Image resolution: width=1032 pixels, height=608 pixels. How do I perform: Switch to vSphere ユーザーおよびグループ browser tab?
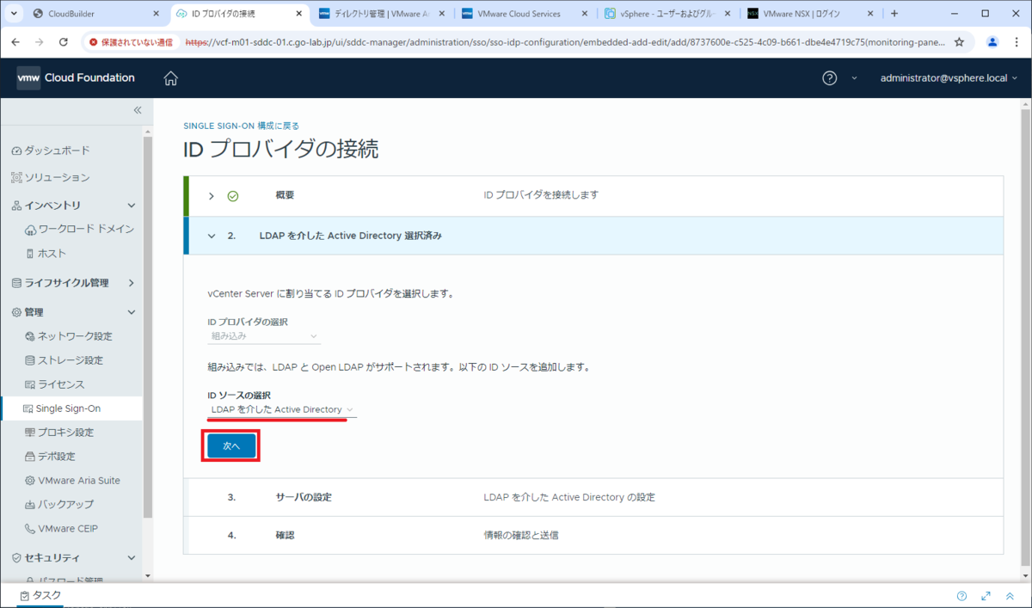point(667,14)
